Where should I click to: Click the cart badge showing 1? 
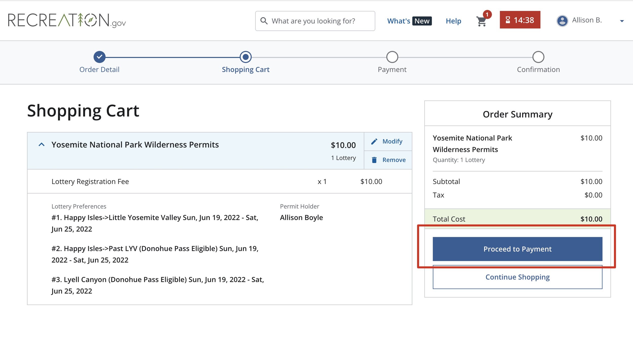487,14
